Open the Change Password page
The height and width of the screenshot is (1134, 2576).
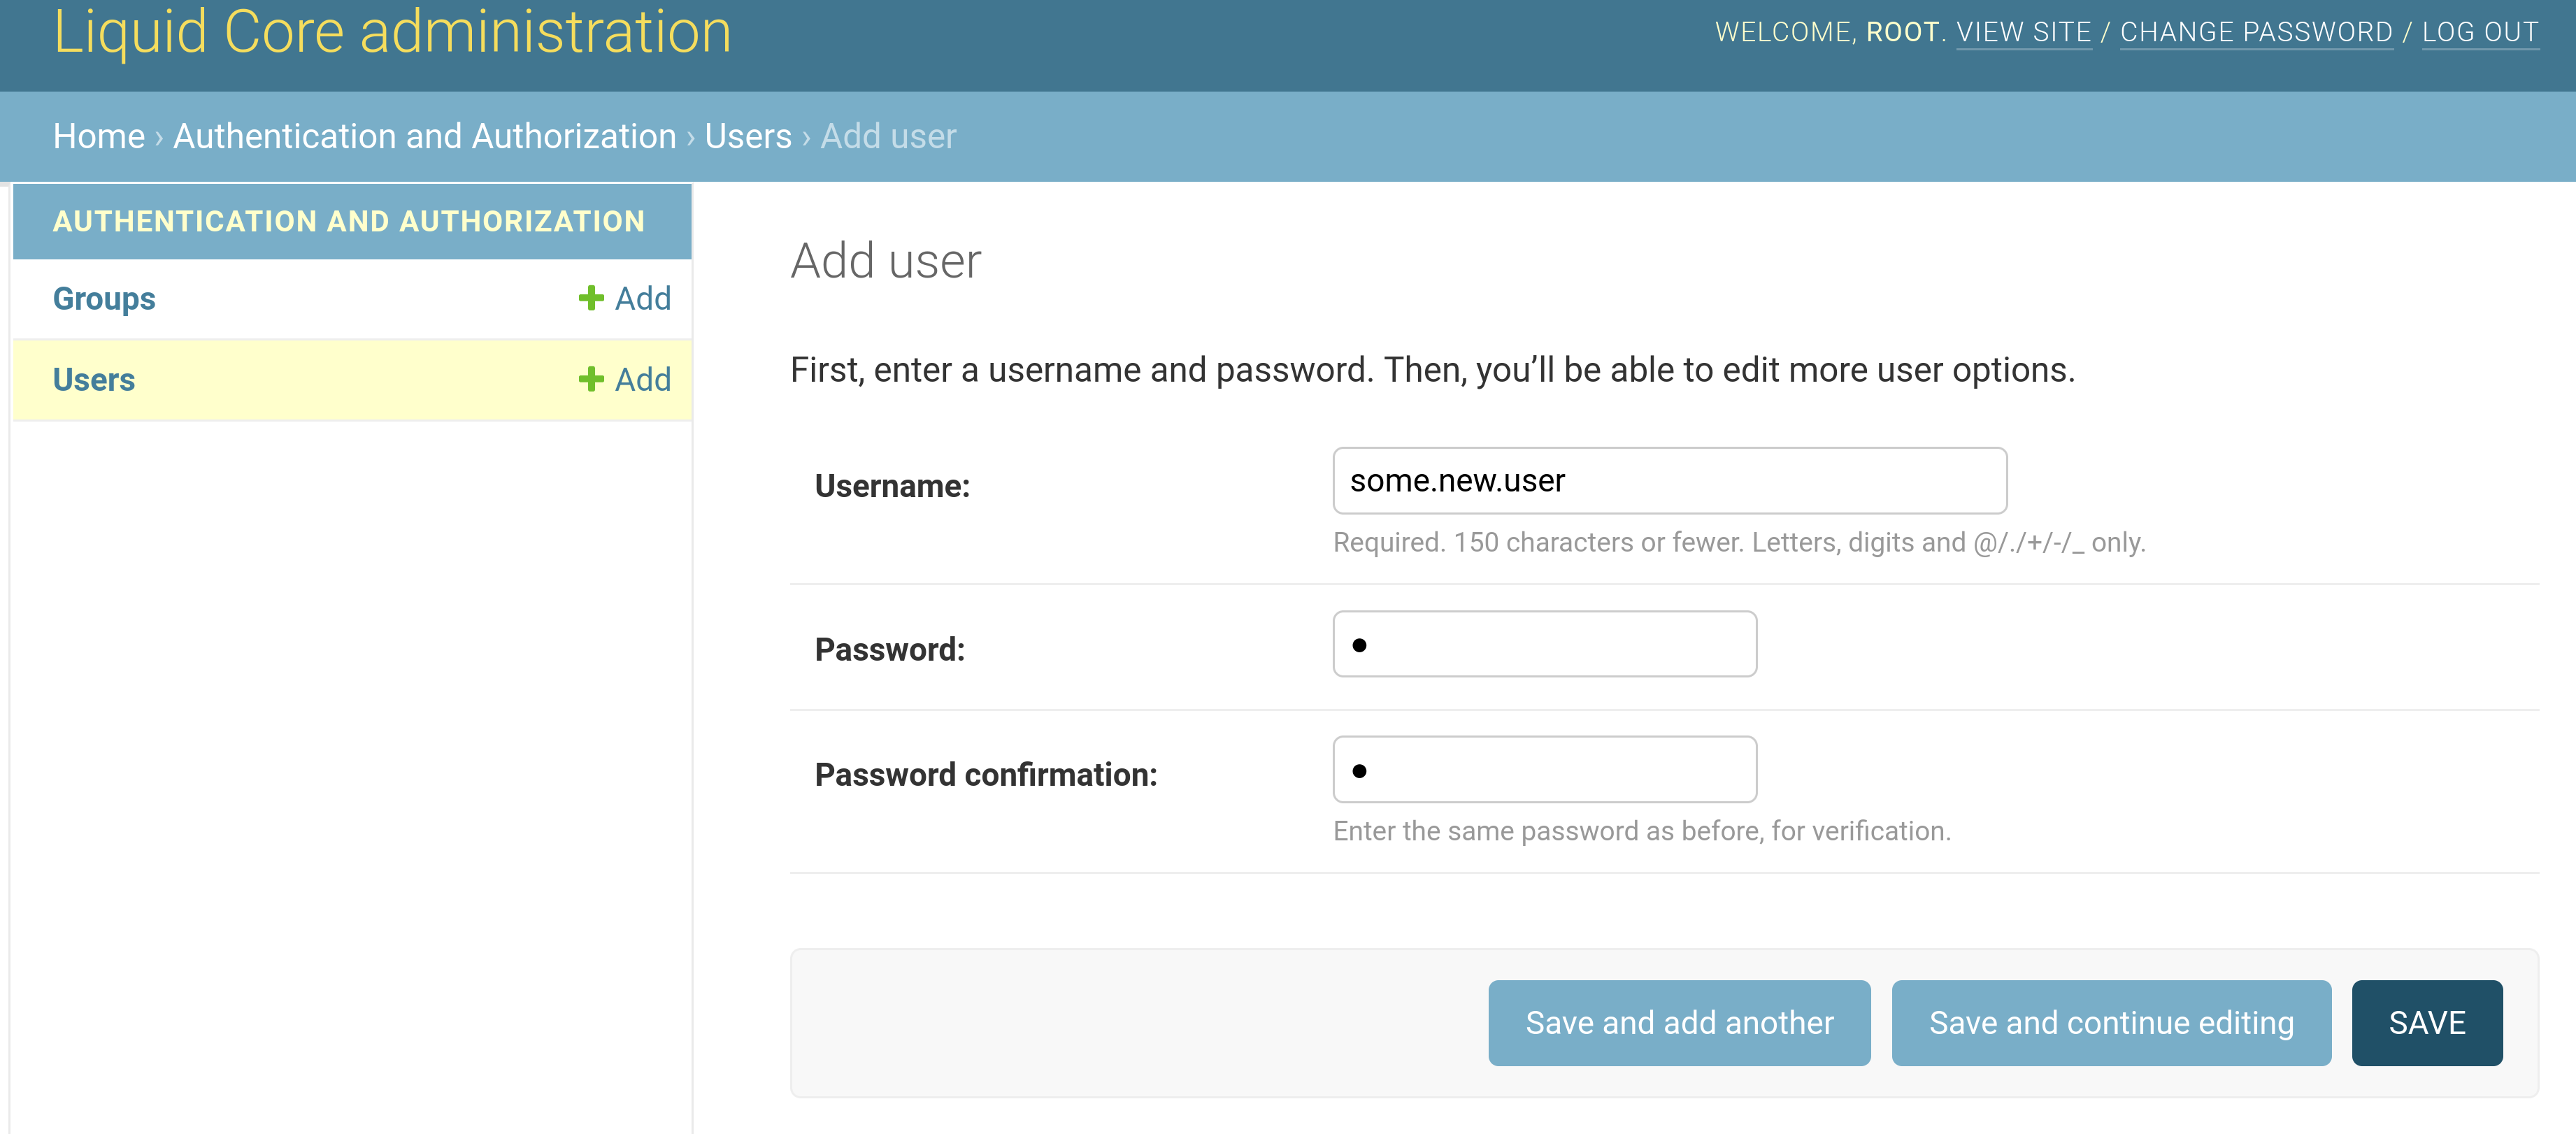tap(2255, 32)
